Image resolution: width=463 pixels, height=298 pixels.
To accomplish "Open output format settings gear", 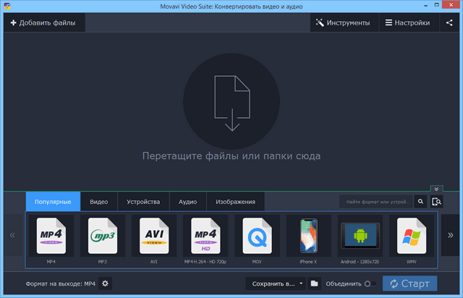I will pyautogui.click(x=105, y=284).
